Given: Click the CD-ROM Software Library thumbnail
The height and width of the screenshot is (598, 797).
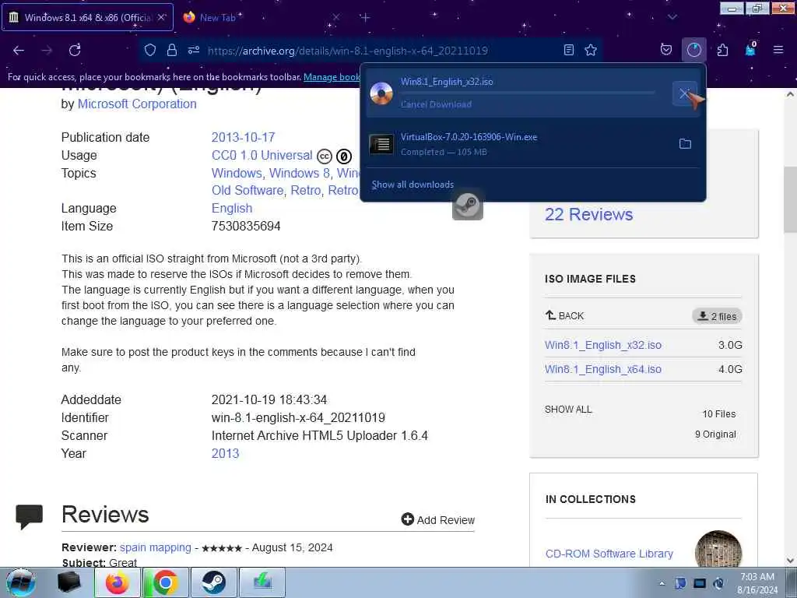Looking at the screenshot, I should [718, 549].
